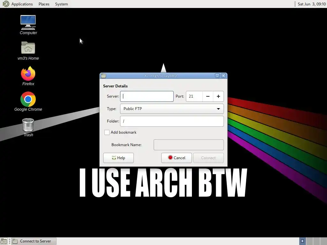Open the Trash desktop icon
This screenshot has height=245, width=327.
point(28,127)
